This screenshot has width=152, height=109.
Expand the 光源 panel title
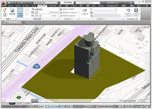point(9,19)
